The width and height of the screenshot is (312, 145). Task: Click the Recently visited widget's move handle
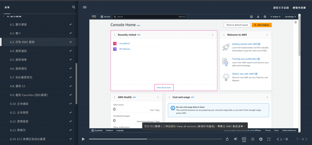pos(115,35)
